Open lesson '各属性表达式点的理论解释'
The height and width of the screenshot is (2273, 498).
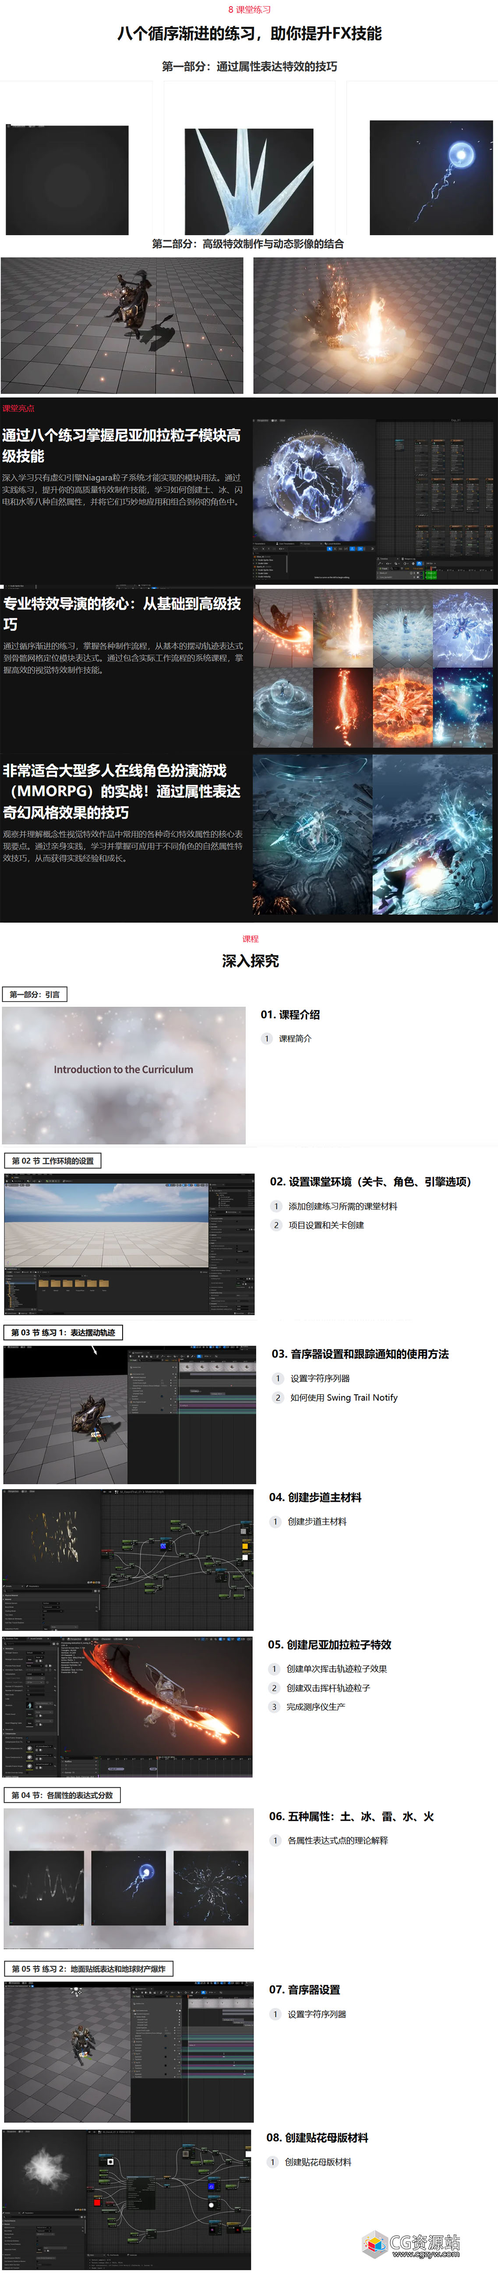338,1840
